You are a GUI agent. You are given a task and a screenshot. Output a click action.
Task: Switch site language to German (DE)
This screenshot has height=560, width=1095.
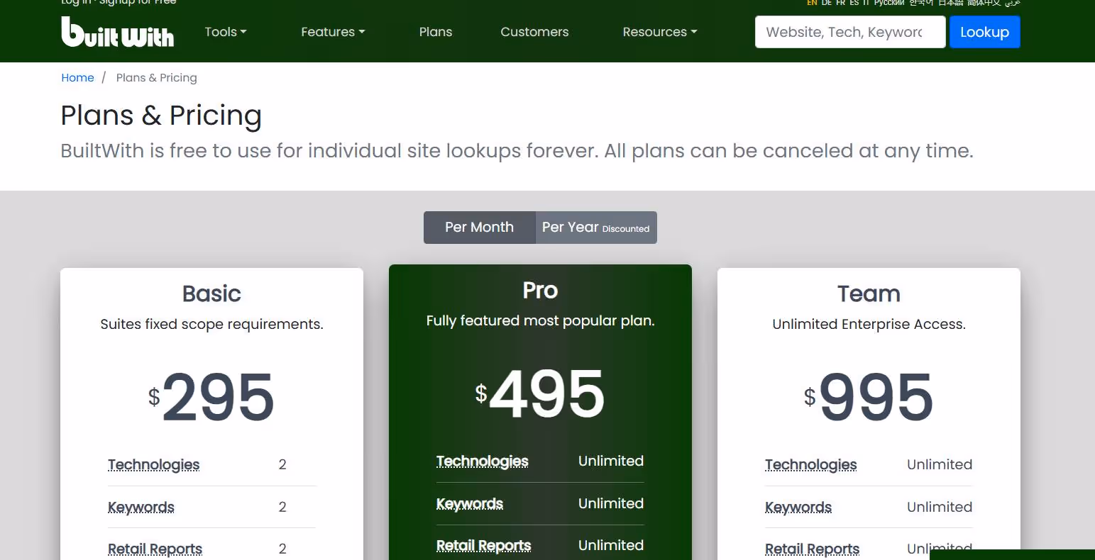click(826, 3)
